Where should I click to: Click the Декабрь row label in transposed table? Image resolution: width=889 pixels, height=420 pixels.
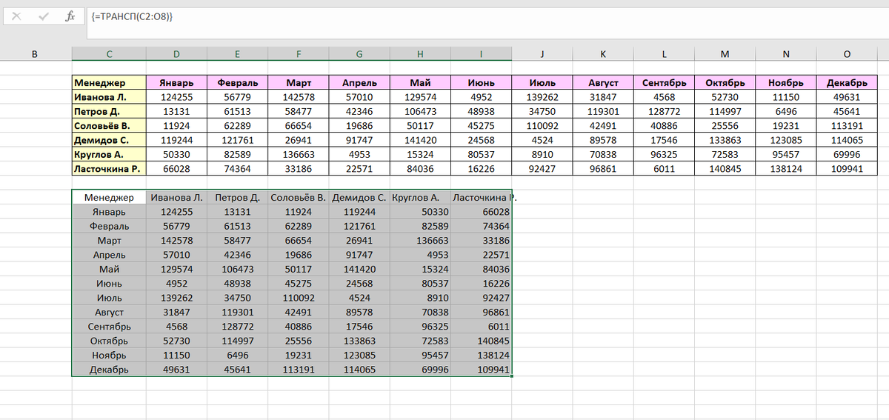109,369
